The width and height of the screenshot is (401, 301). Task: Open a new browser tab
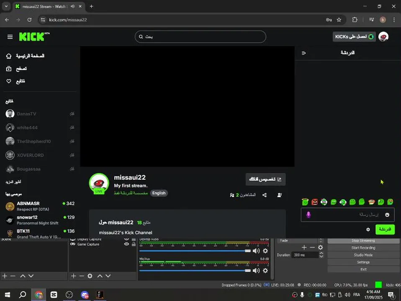[x=91, y=6]
